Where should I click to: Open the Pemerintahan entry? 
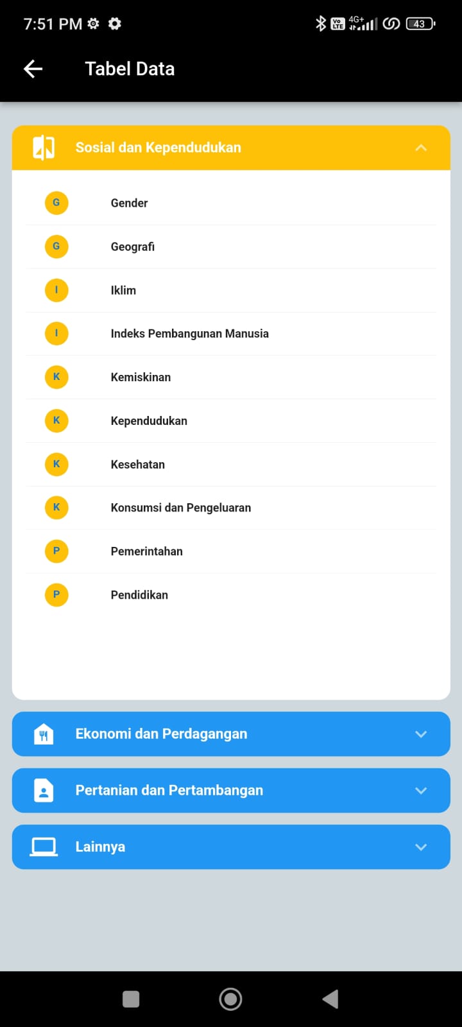tap(146, 551)
